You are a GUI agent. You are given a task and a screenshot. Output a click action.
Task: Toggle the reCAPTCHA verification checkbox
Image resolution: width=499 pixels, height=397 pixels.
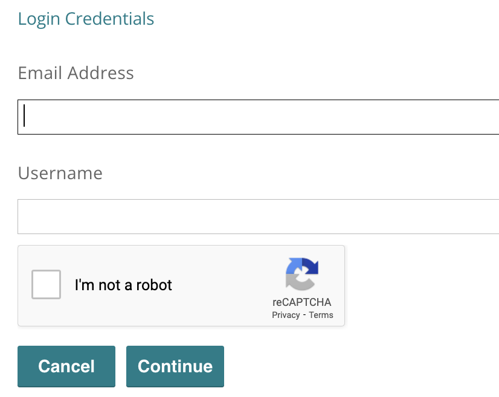(x=45, y=284)
